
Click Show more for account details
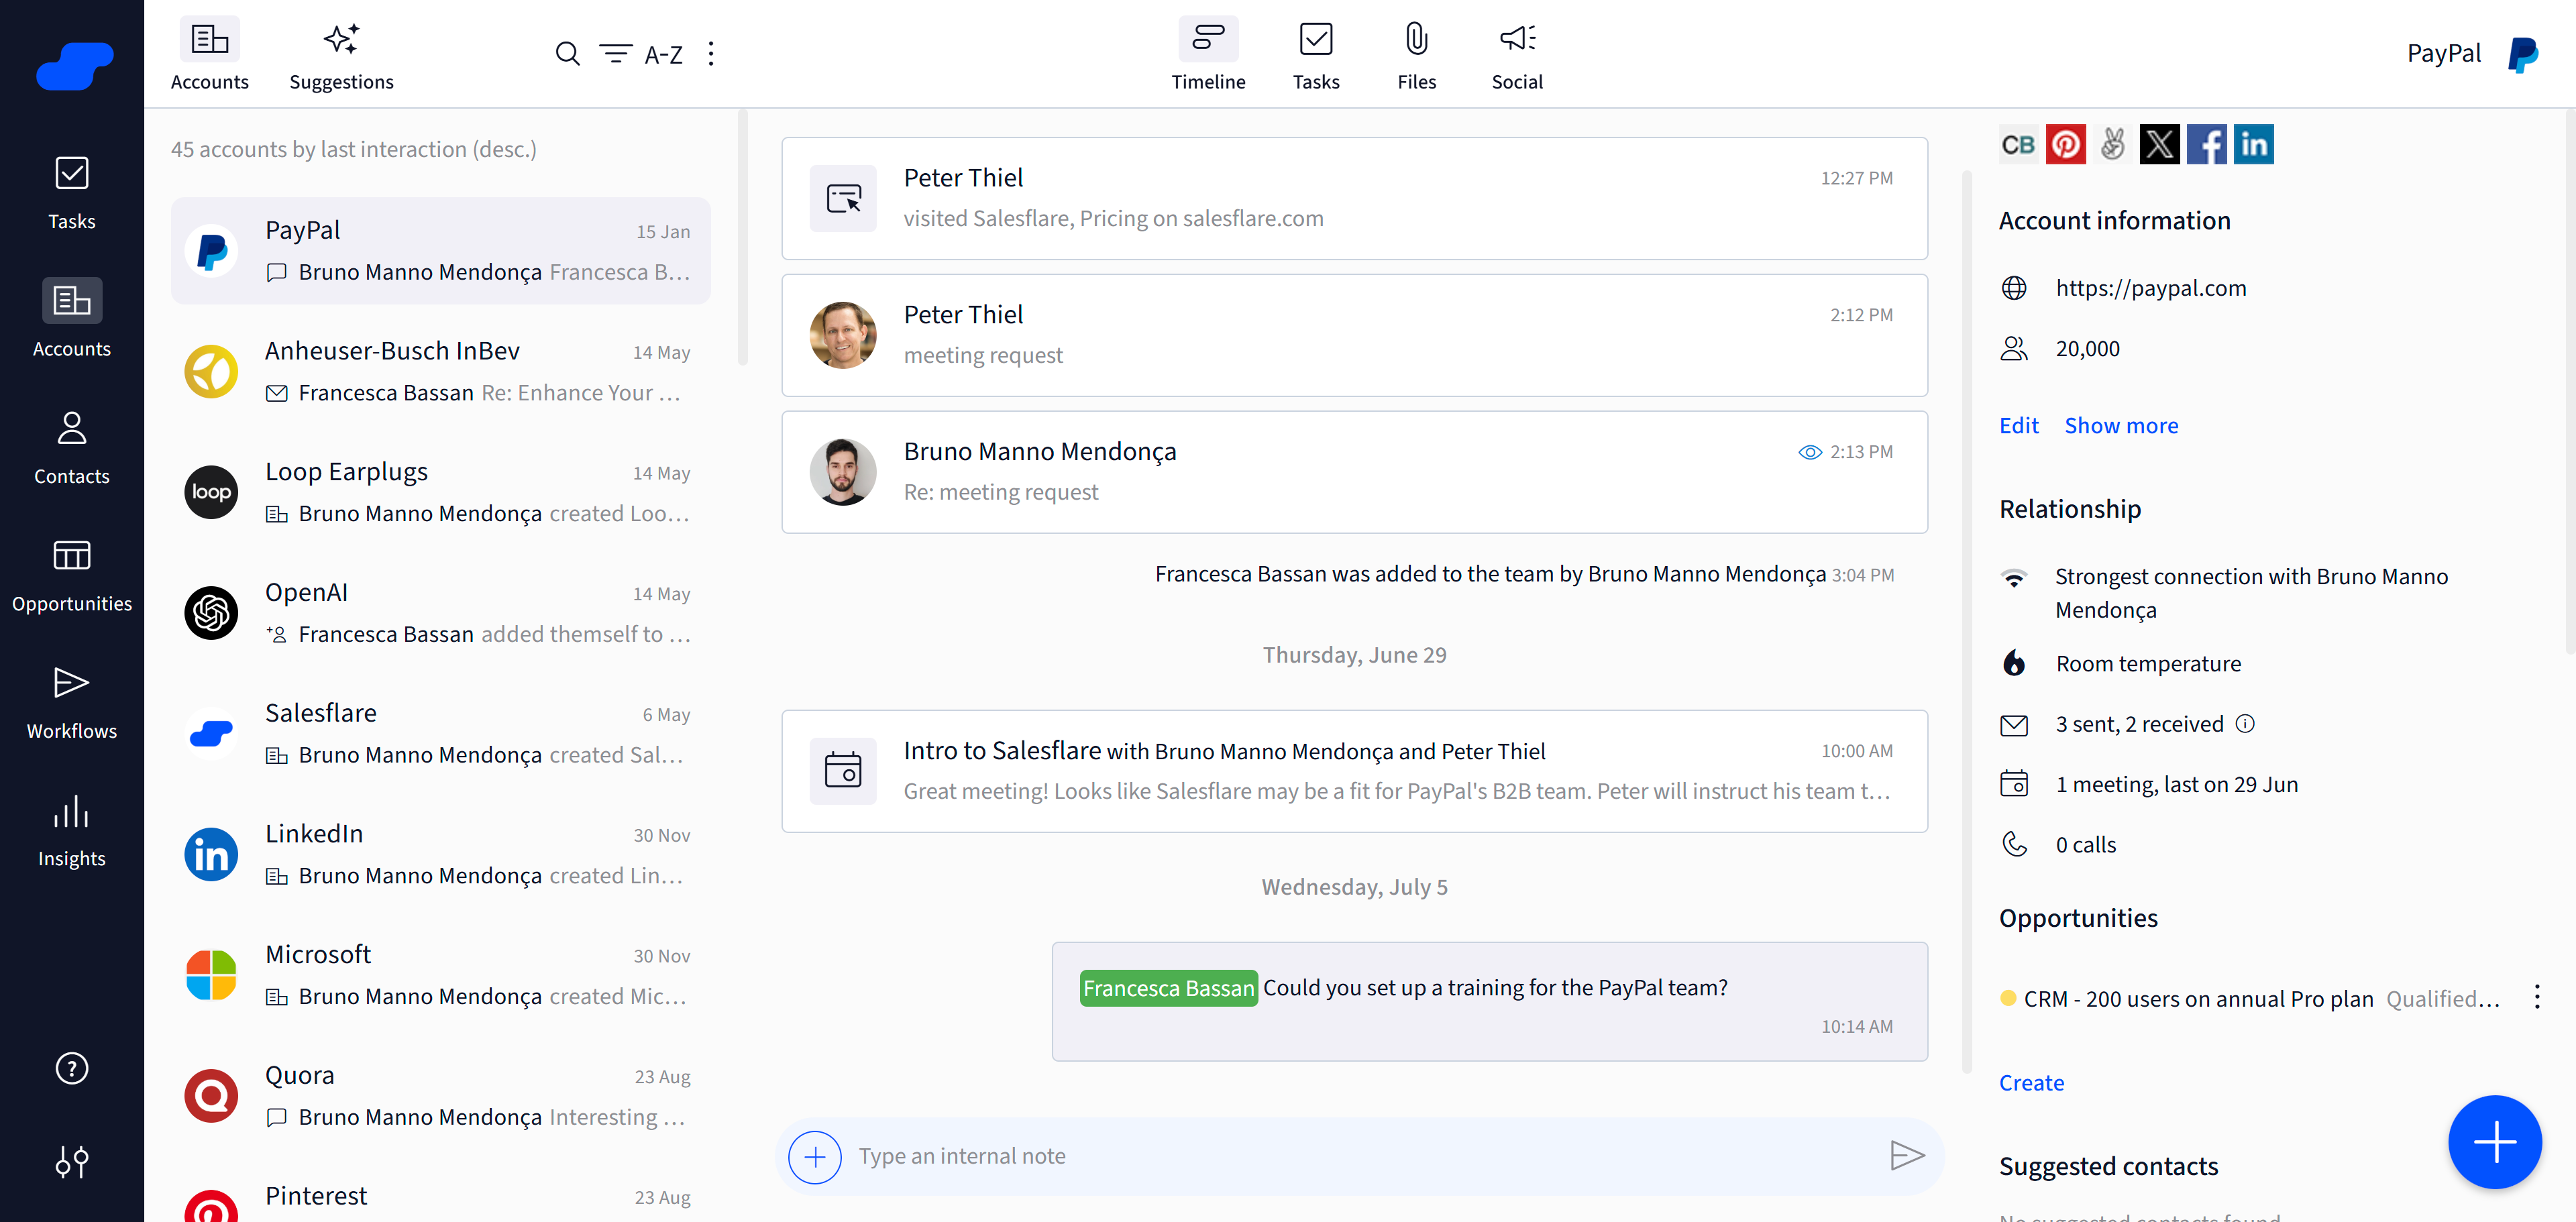(x=2121, y=425)
